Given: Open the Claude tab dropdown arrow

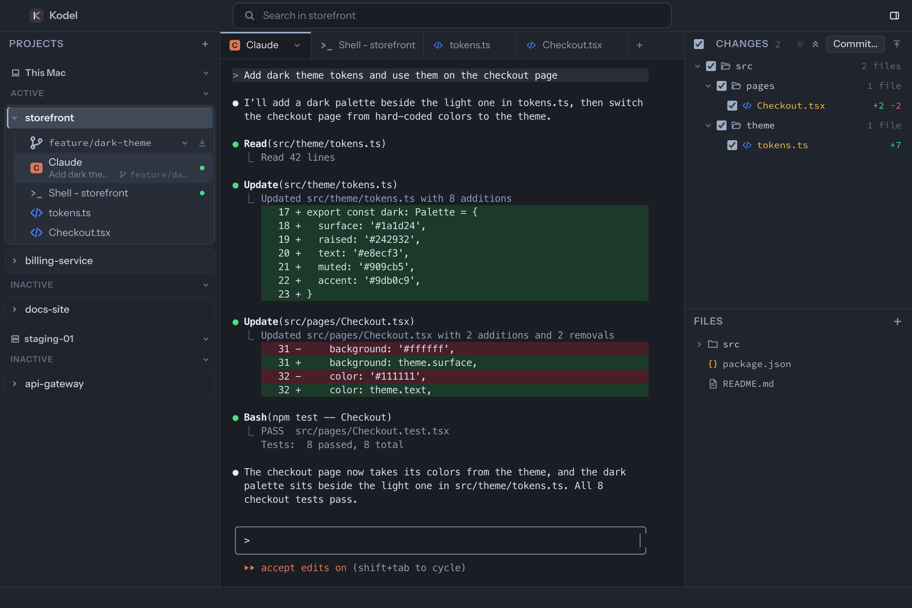Looking at the screenshot, I should [297, 45].
